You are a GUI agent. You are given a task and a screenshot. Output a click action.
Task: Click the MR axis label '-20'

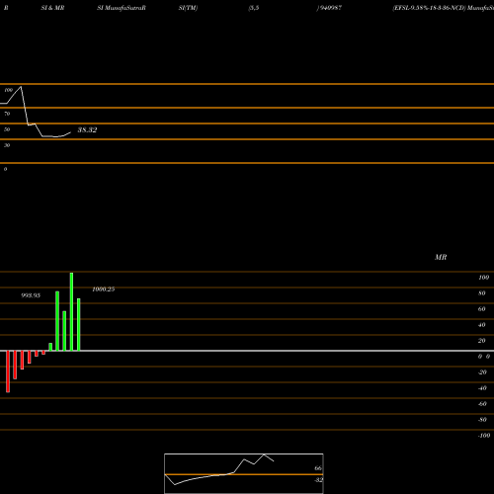pyautogui.click(x=482, y=372)
